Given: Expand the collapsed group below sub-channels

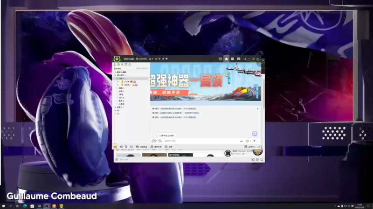Looking at the screenshot, I should click(x=115, y=107).
